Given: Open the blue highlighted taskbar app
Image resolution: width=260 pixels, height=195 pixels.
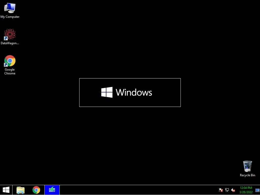Looking at the screenshot, I should tap(52, 190).
